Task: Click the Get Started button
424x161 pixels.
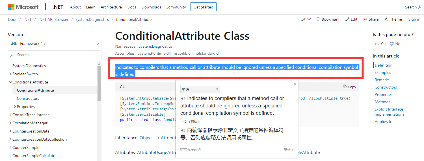Action: (203, 7)
